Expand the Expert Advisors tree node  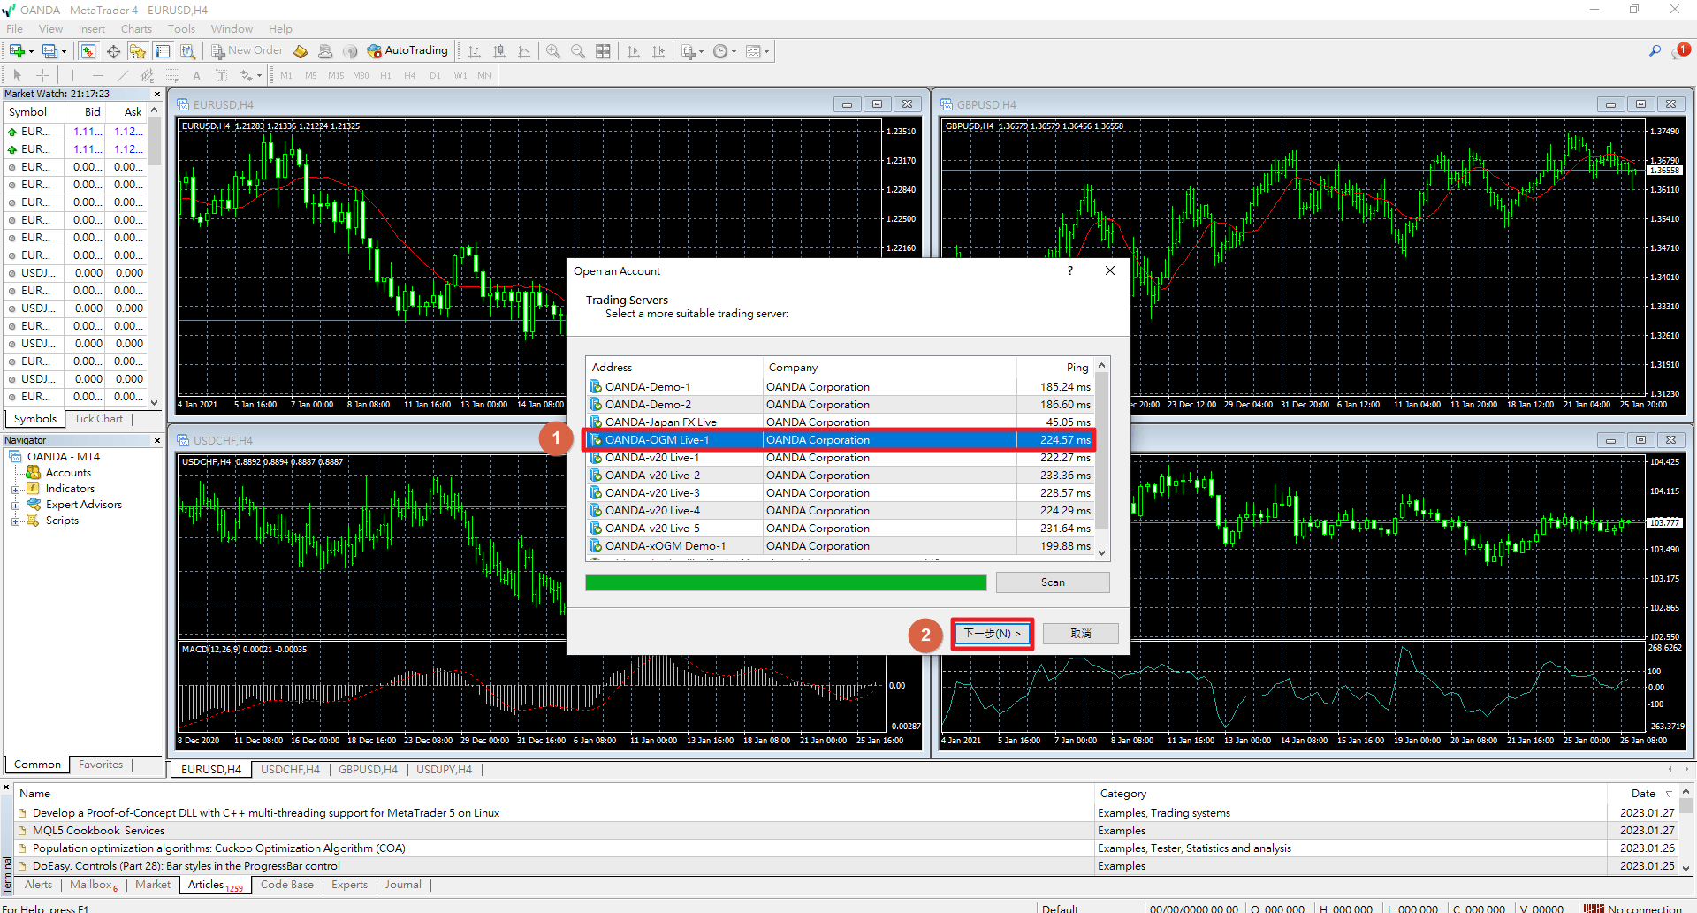coord(15,505)
